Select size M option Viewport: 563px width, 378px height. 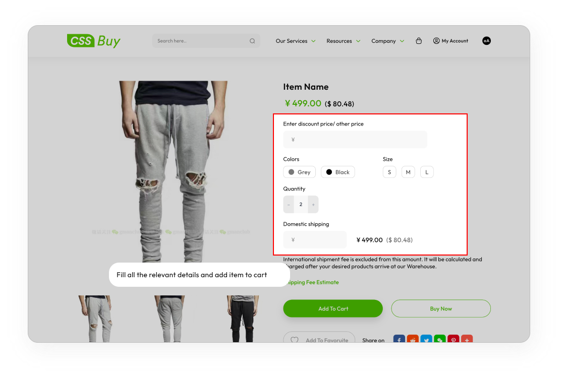[408, 172]
